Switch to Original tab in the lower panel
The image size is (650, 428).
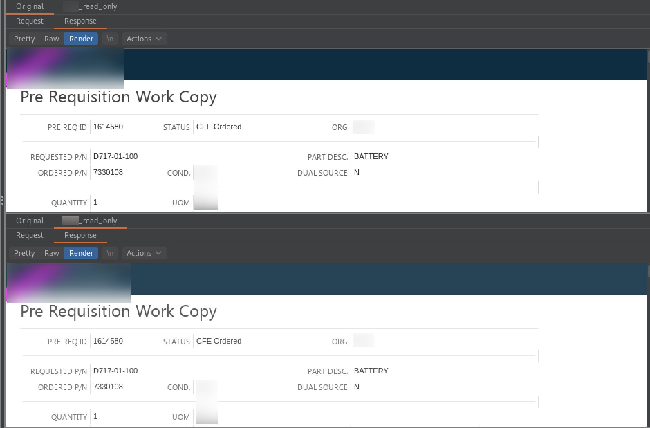[30, 221]
